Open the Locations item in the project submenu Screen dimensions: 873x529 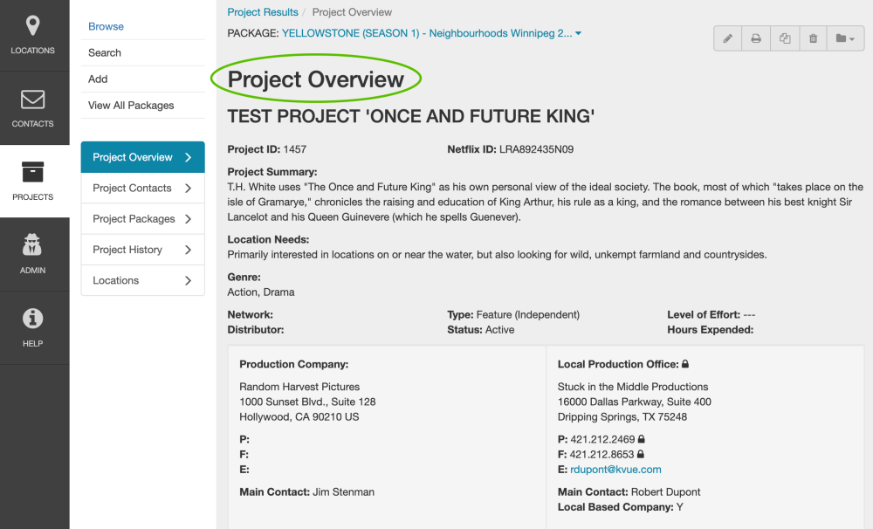(142, 280)
